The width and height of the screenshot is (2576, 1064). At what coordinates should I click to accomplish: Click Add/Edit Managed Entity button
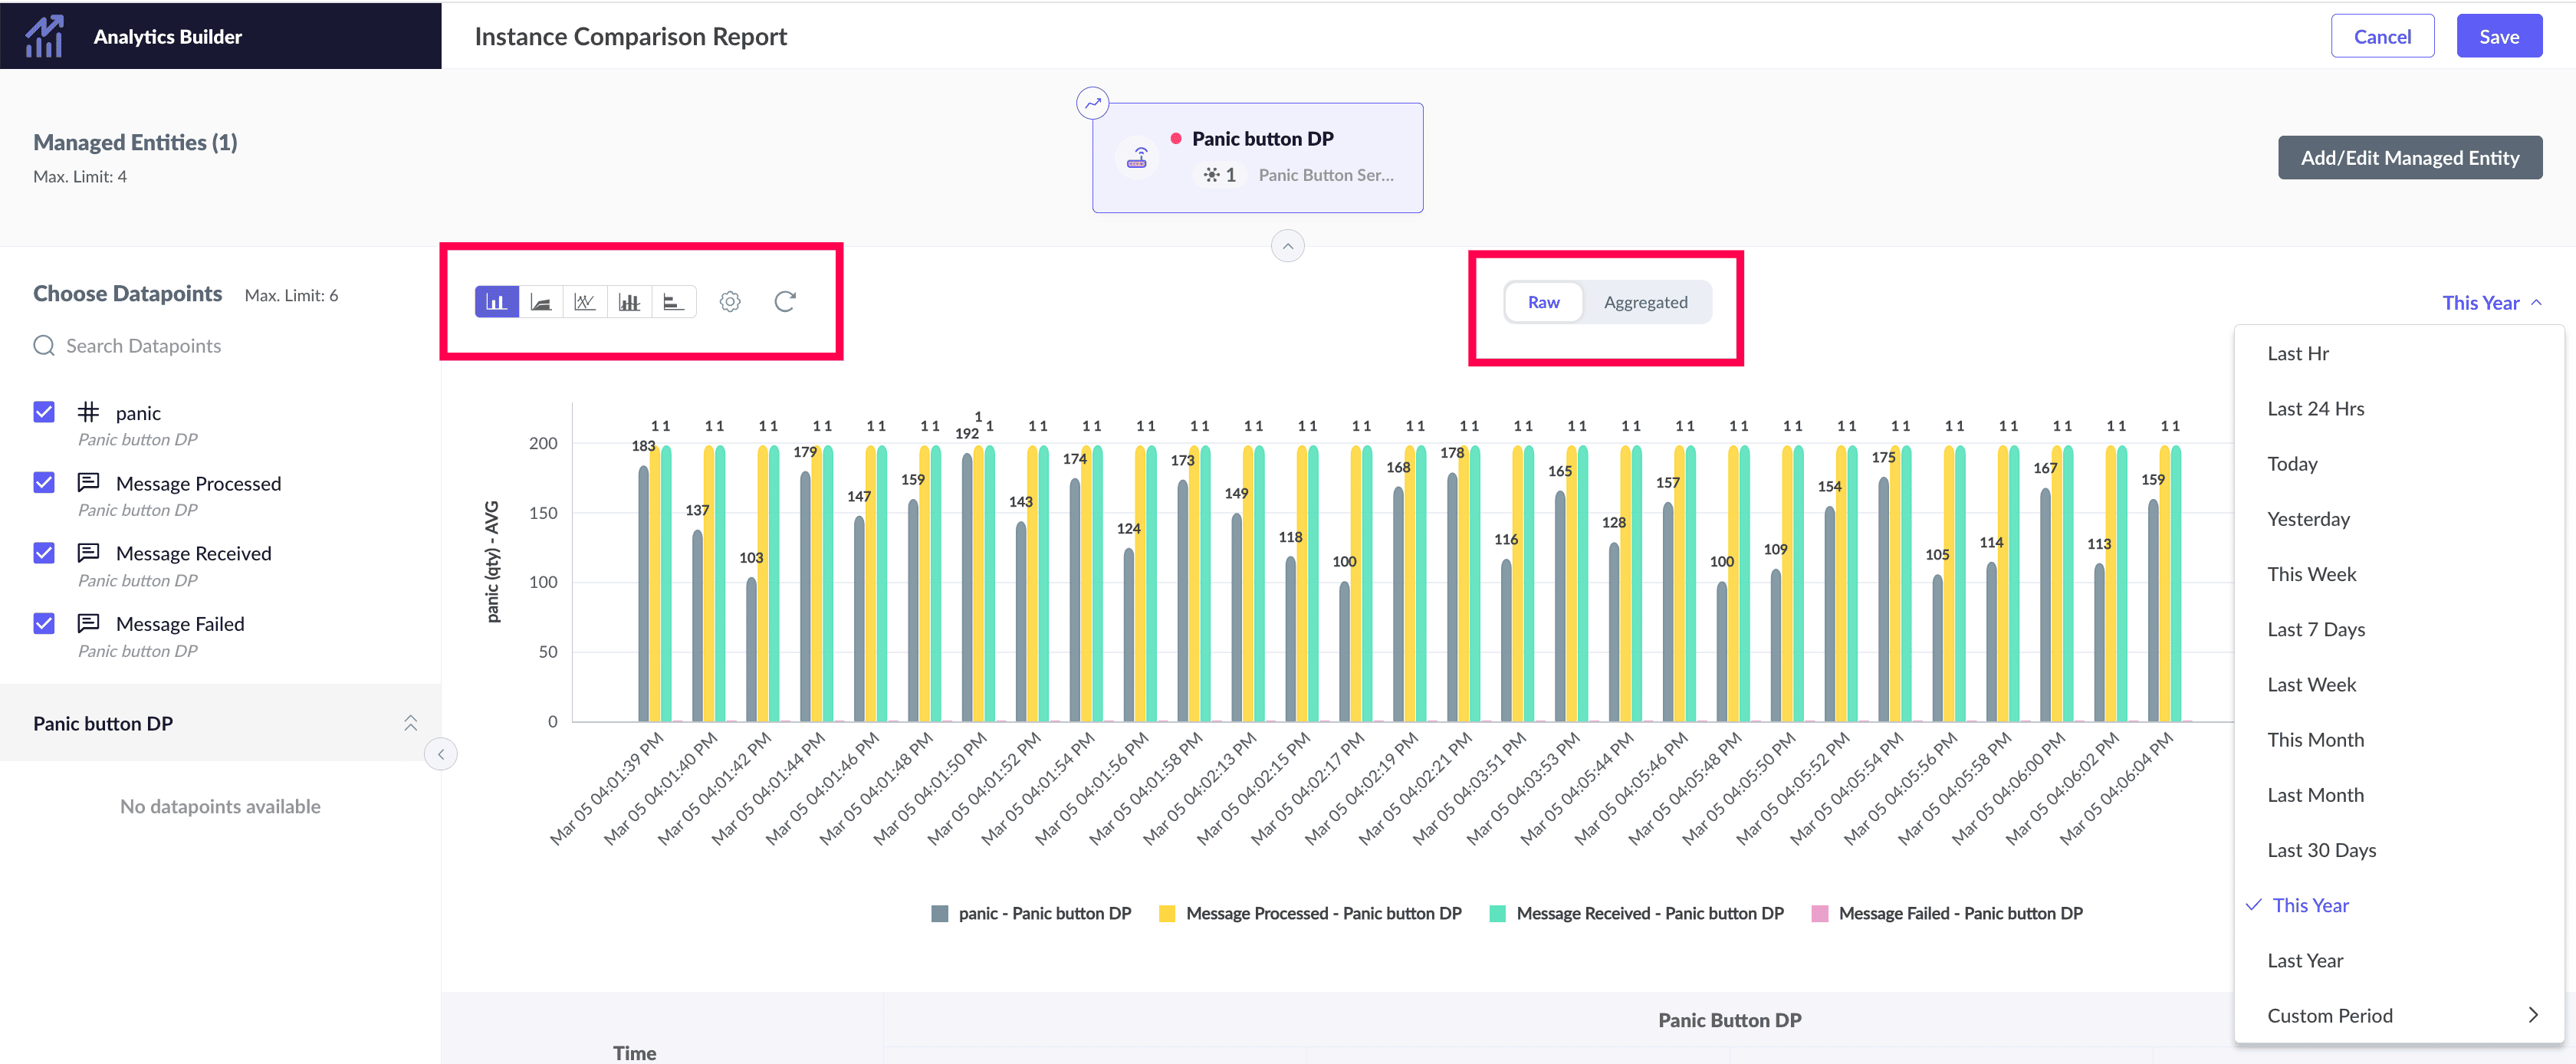pyautogui.click(x=2409, y=158)
